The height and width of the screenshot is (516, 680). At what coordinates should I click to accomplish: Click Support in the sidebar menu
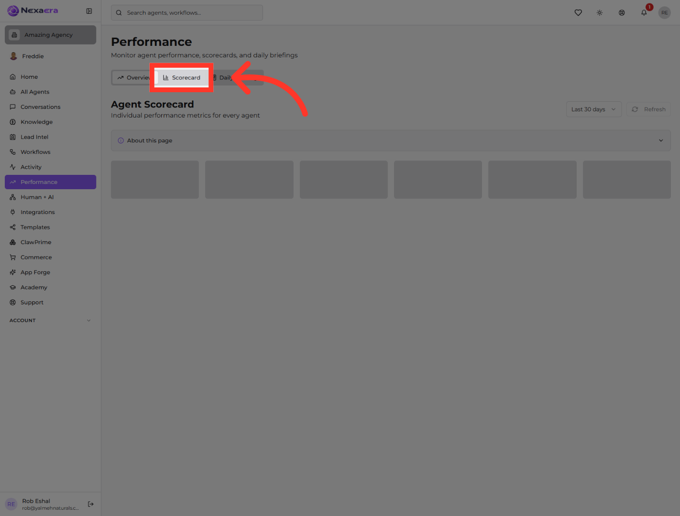(50, 302)
